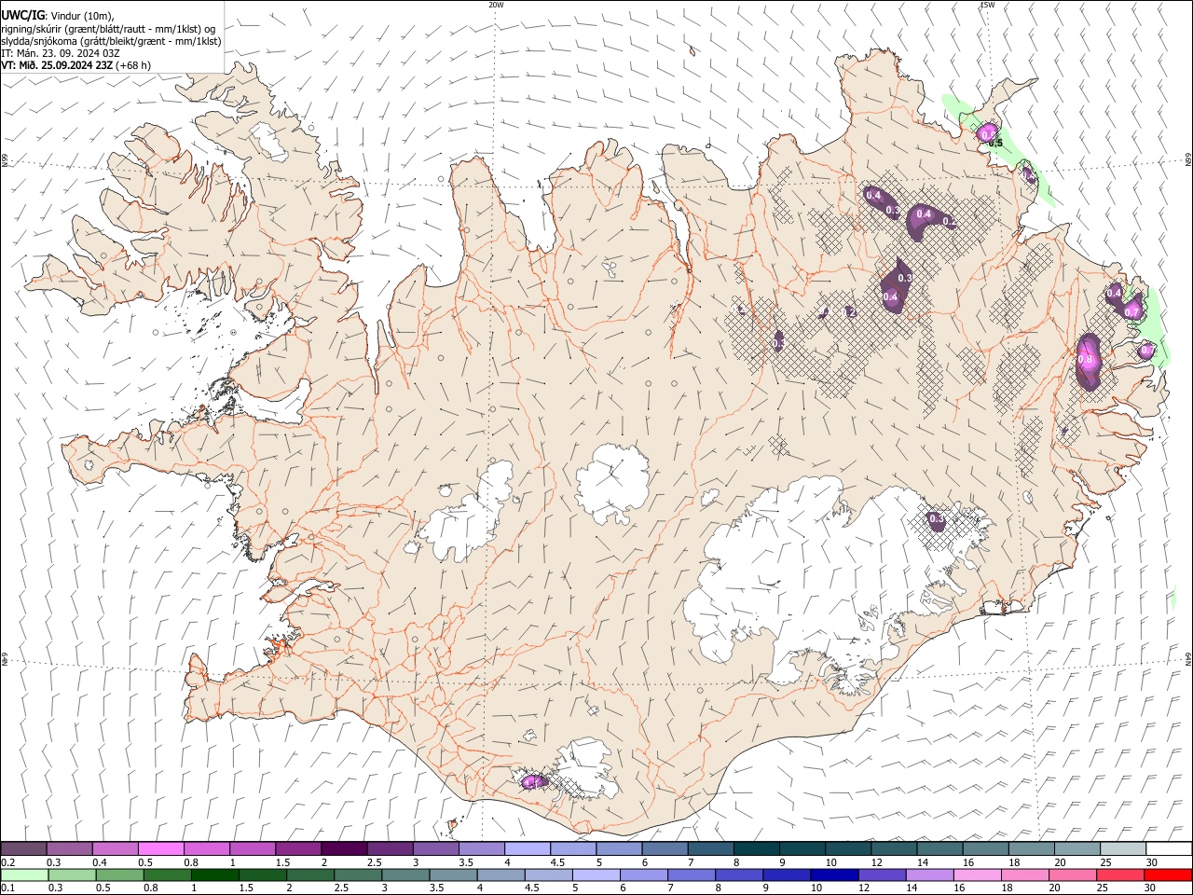Pick the upper legend swatch between 0.2 and 0.3
The height and width of the screenshot is (895, 1193).
point(23,849)
